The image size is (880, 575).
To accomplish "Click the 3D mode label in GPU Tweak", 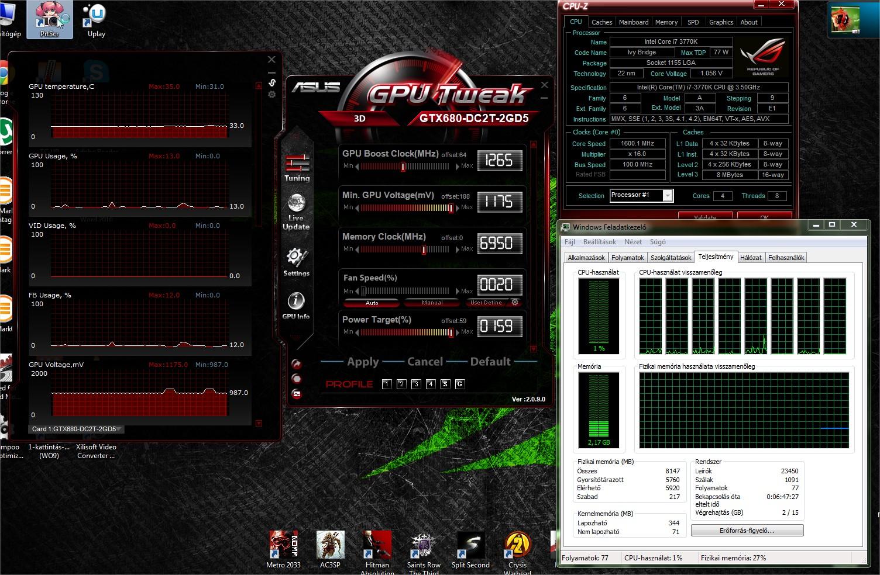I will pos(359,119).
